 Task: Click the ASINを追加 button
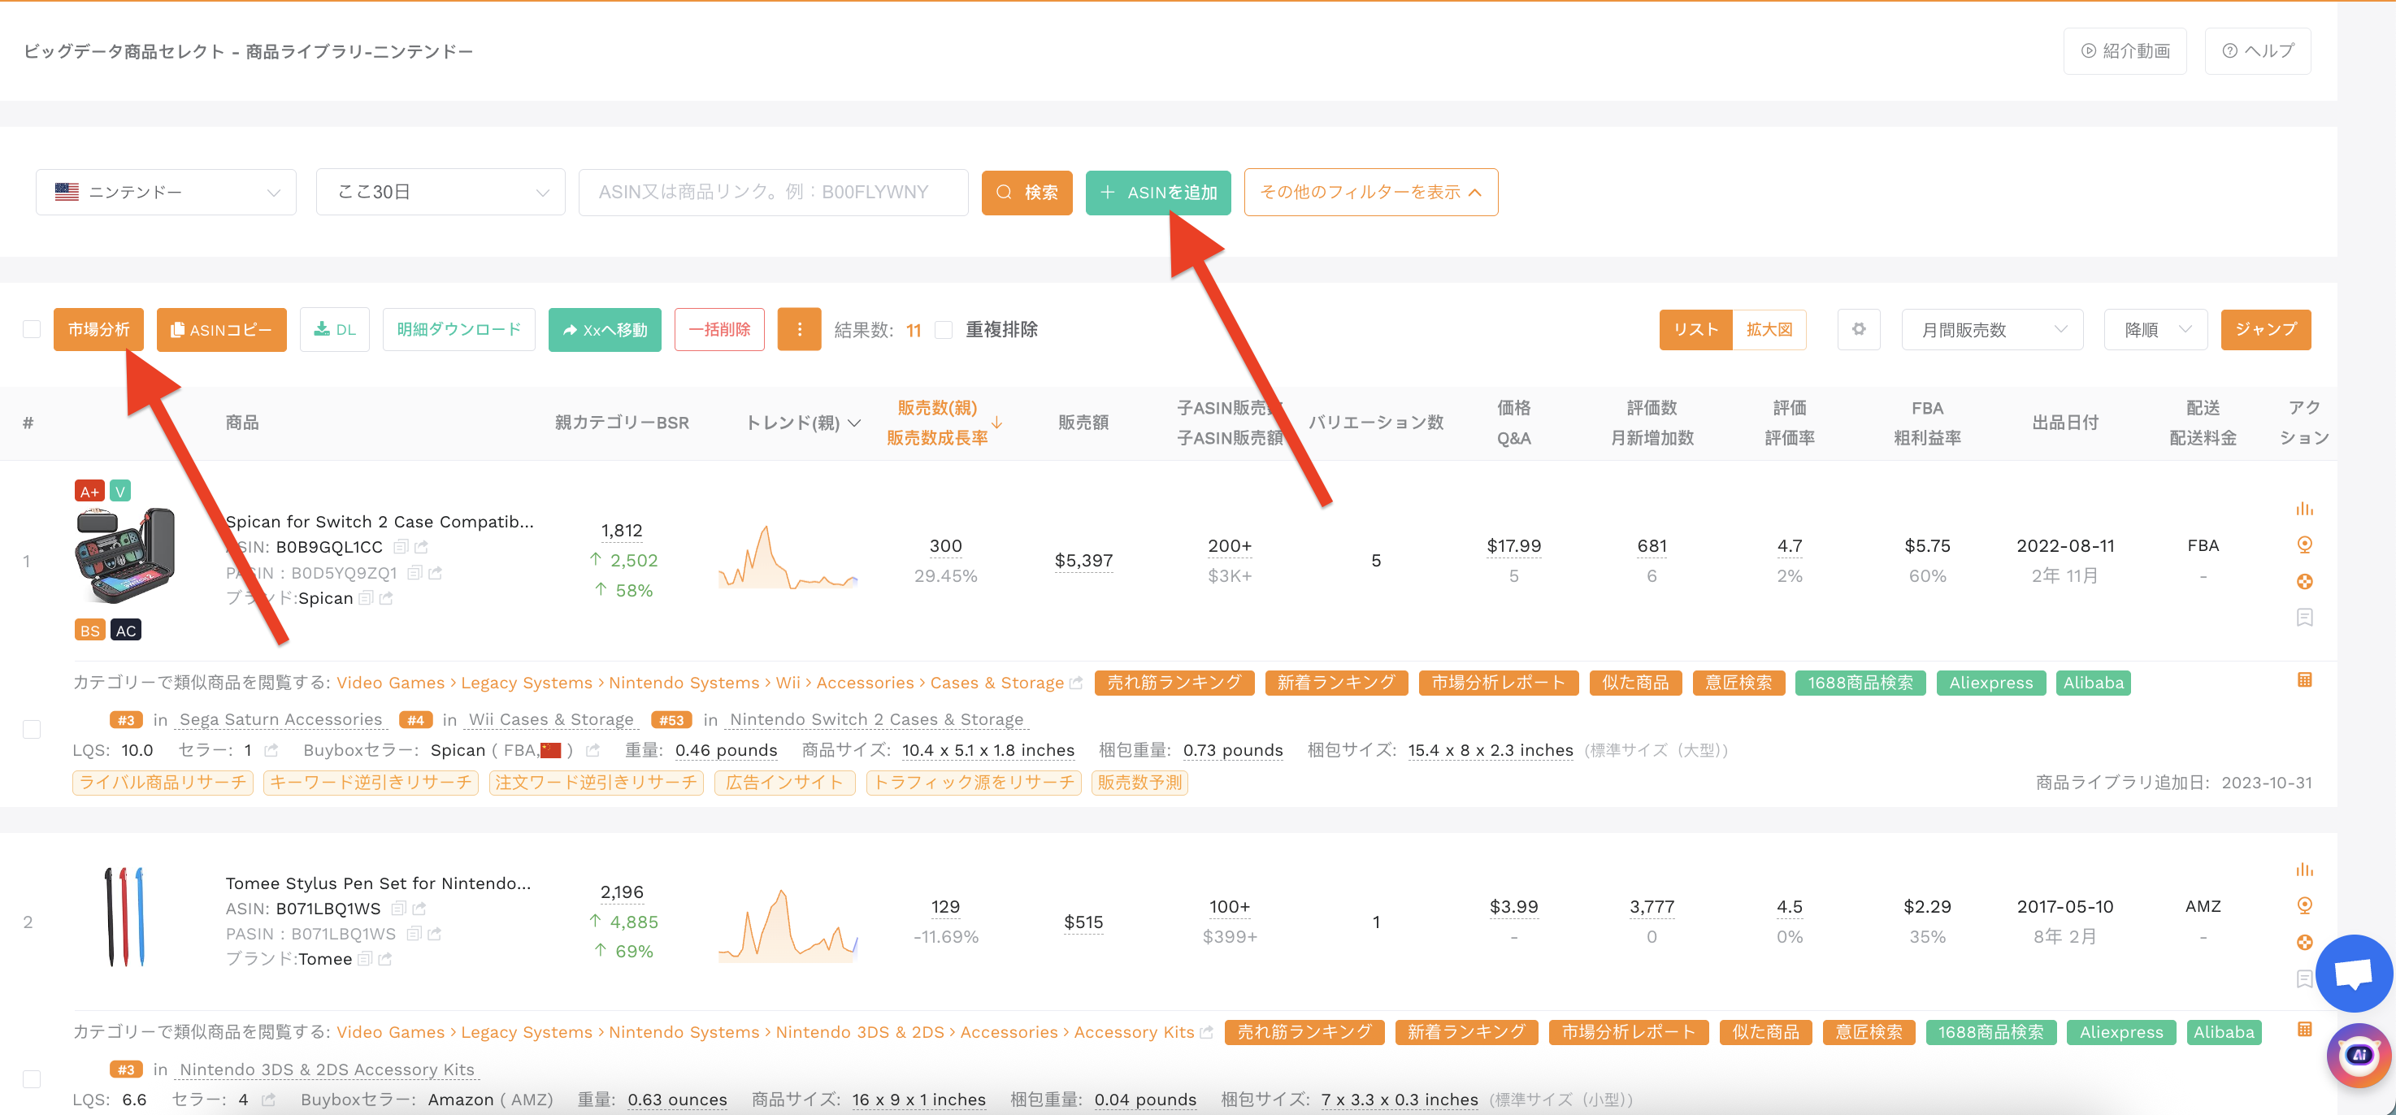tap(1158, 192)
